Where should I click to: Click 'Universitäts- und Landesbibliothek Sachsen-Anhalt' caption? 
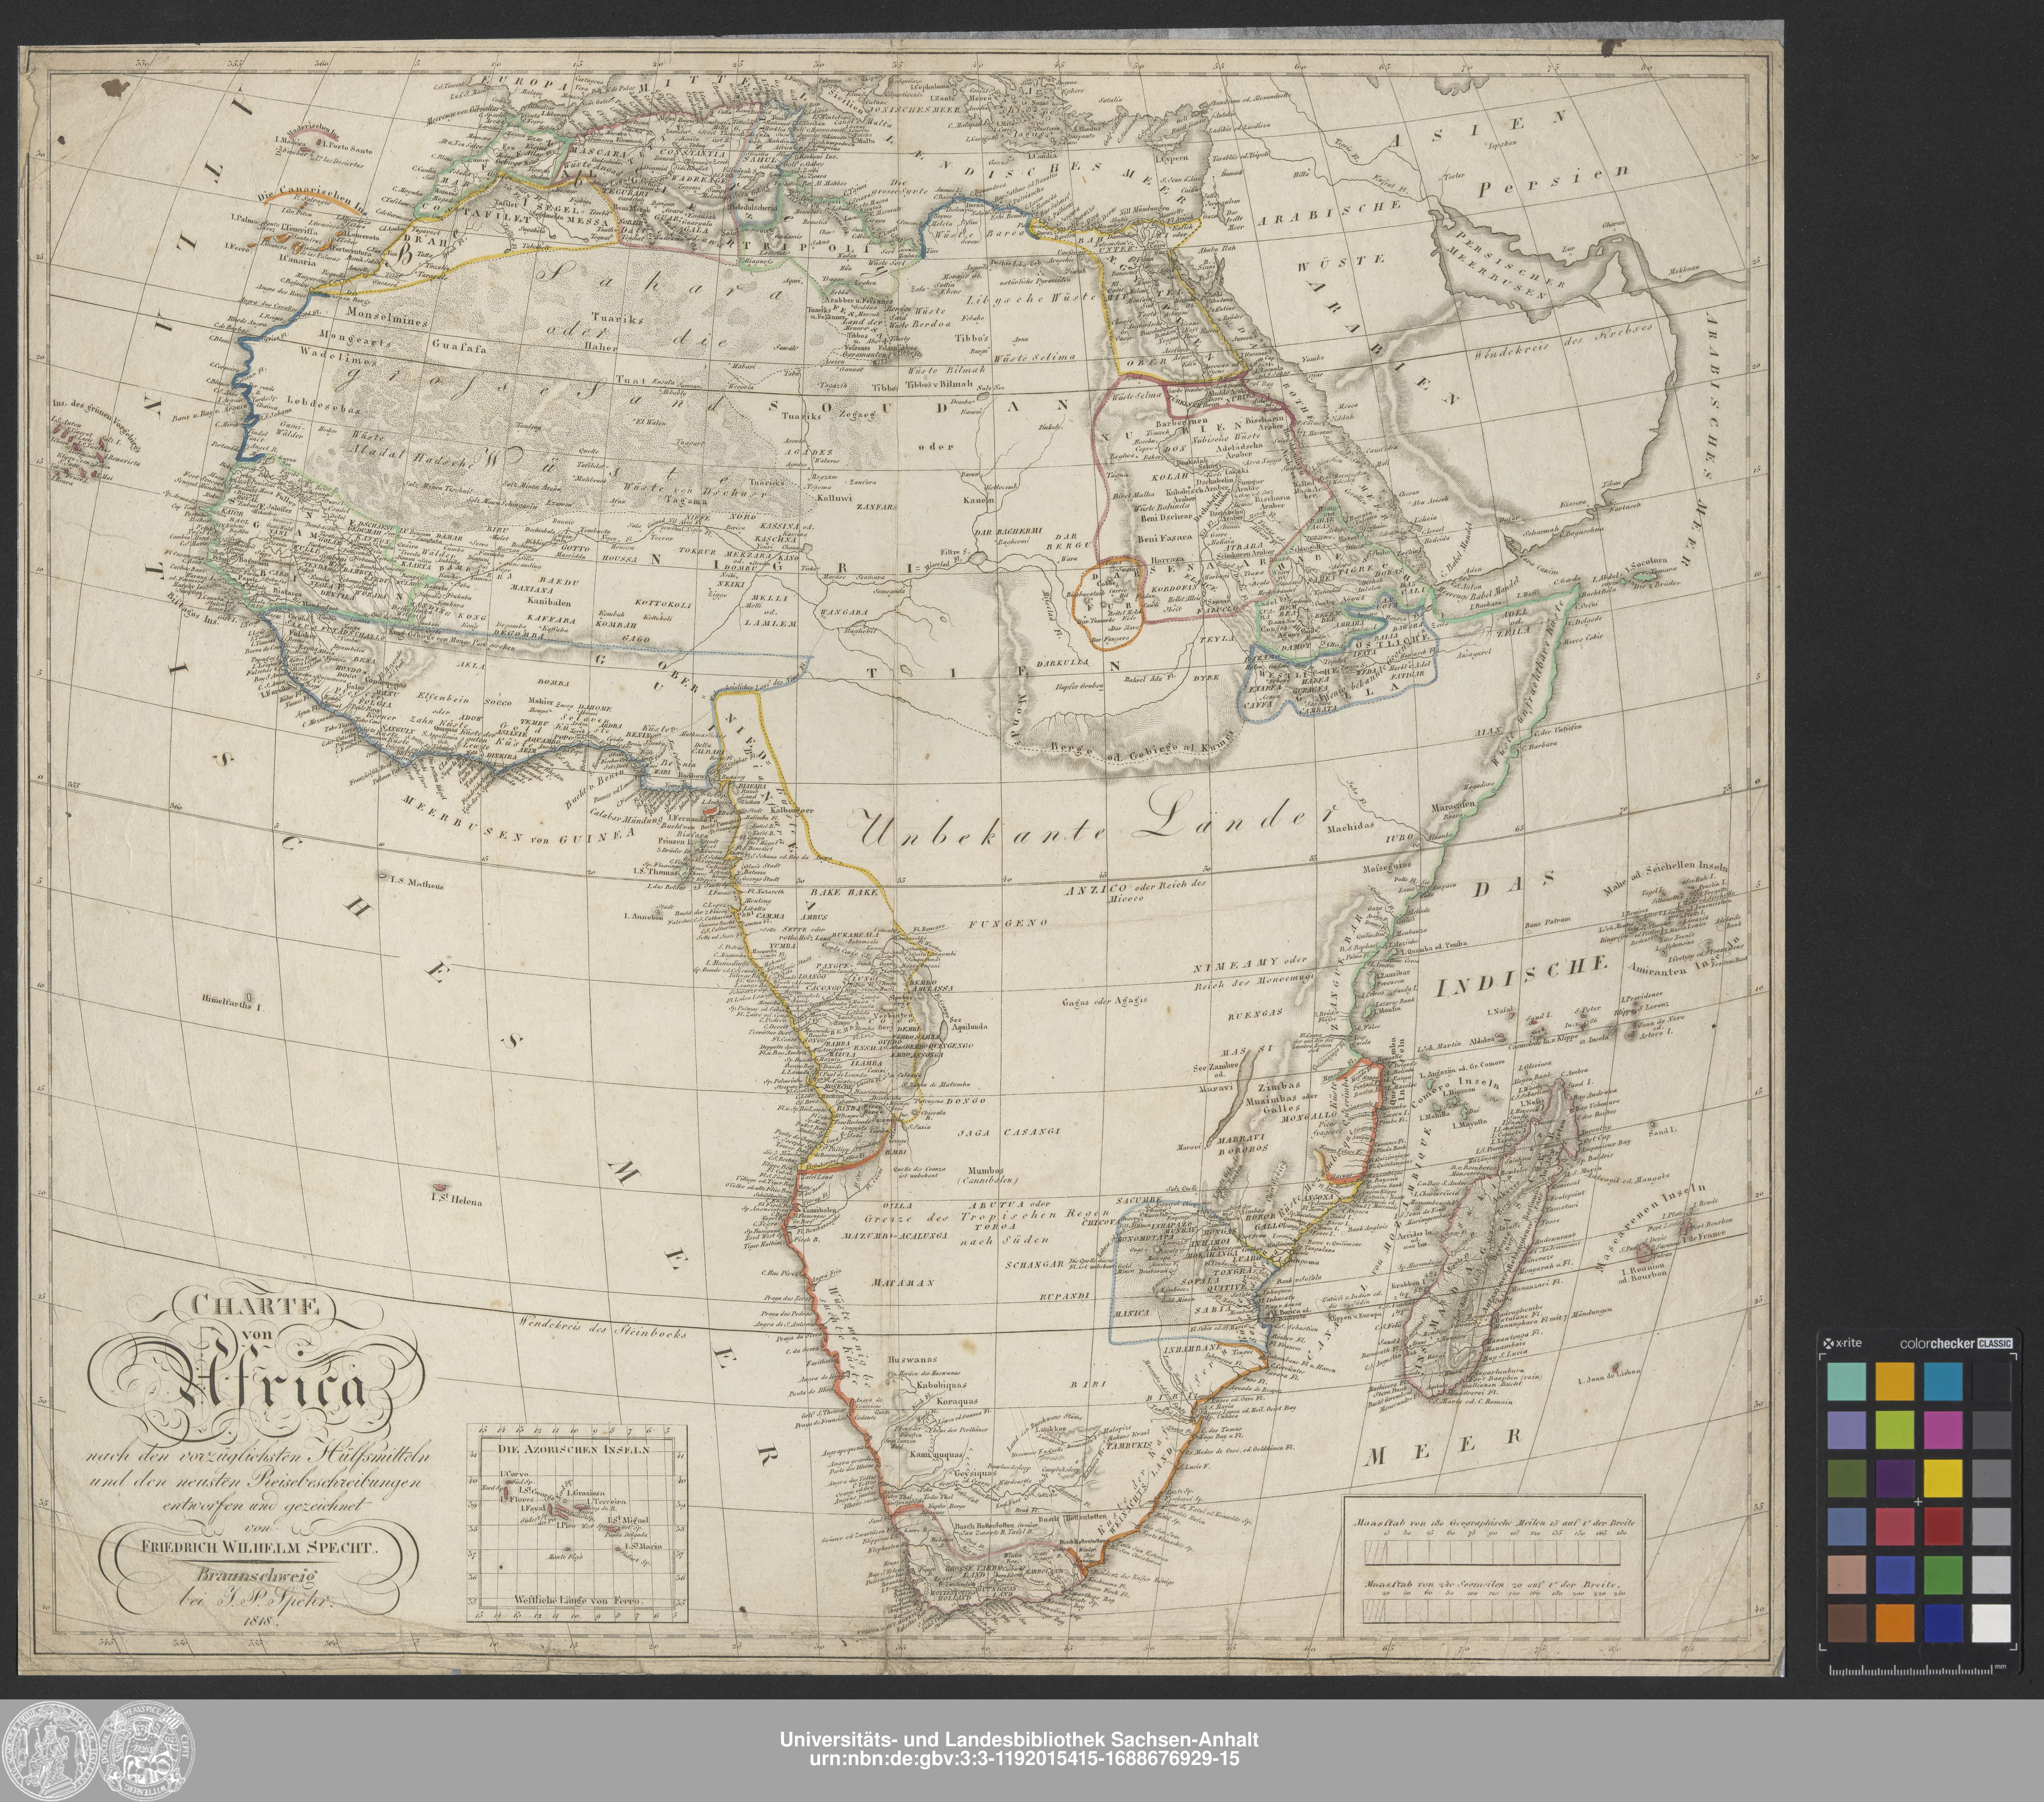1019,1739
